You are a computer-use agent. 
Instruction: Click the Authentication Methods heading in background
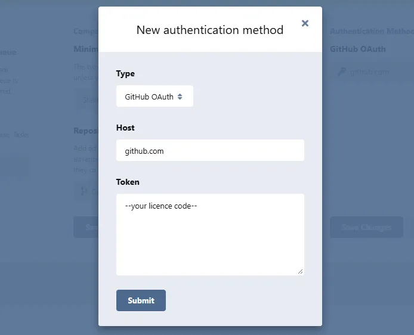(372, 31)
